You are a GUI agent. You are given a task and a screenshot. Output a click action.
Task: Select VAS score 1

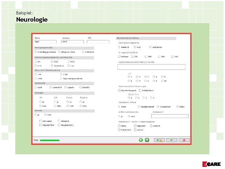coord(129,77)
